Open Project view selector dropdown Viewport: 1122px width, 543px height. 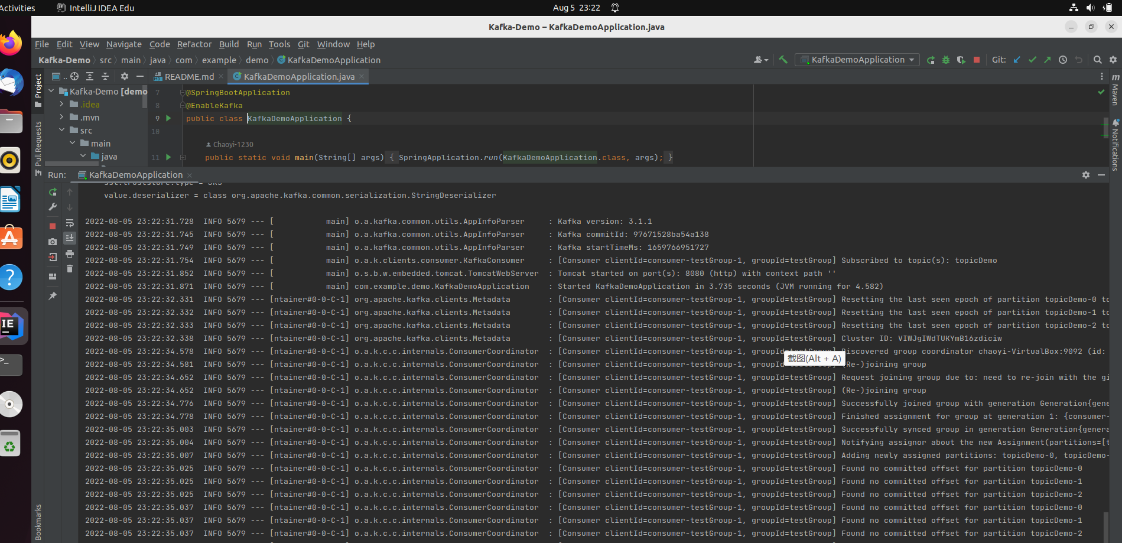pyautogui.click(x=59, y=76)
